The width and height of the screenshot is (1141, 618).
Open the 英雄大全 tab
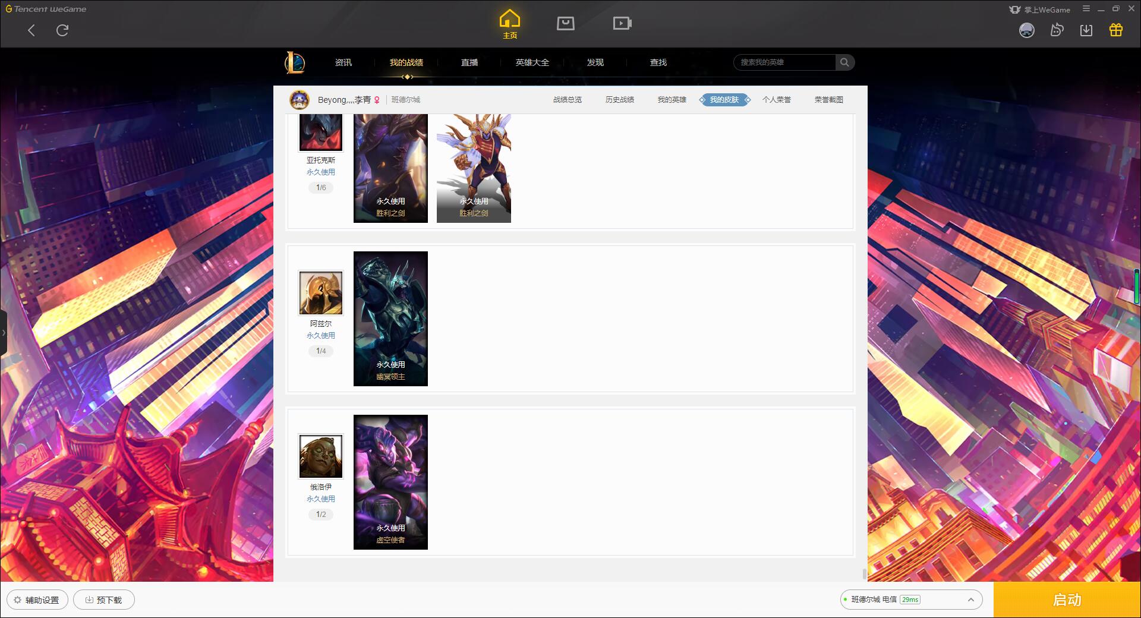click(532, 62)
